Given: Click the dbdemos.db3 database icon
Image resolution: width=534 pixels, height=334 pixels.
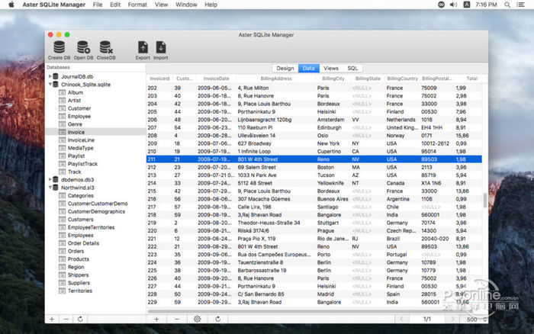Looking at the screenshot, I should click(56, 179).
